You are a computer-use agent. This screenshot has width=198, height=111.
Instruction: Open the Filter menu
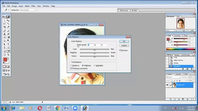coord(33,6)
